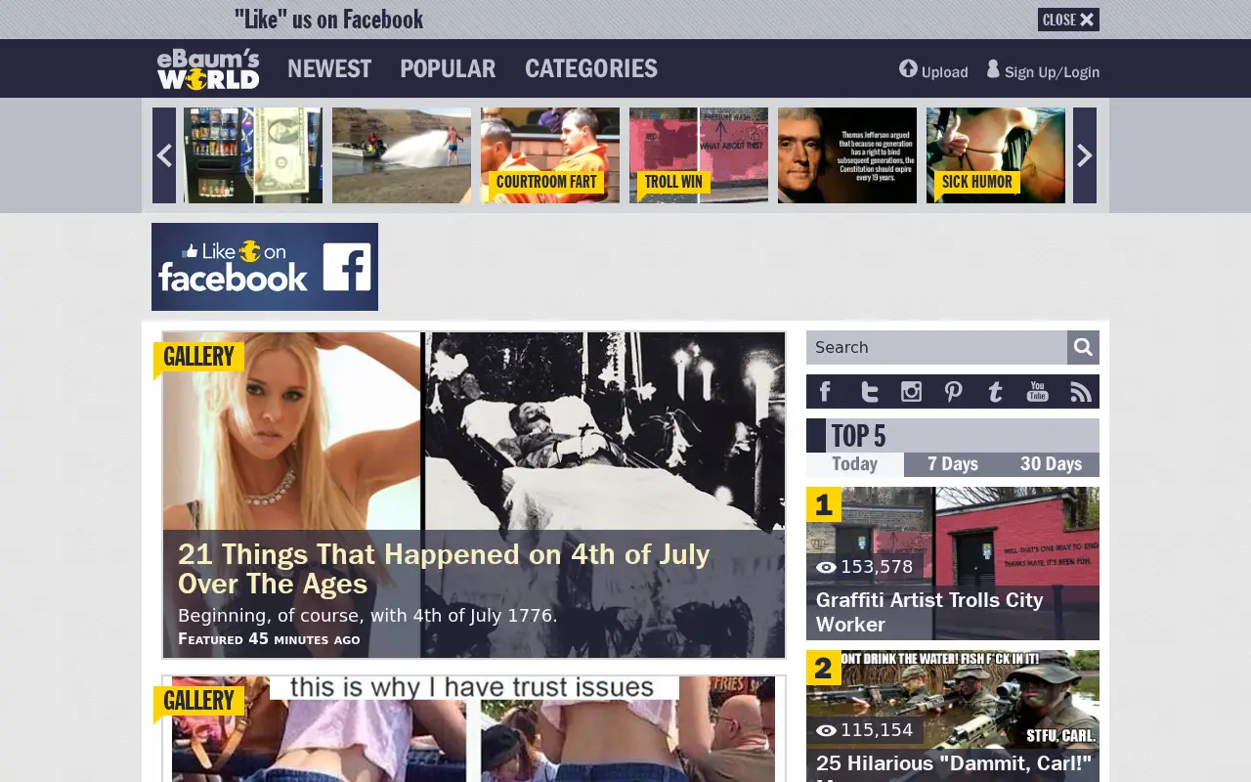Open the YouTube social icon

tap(1037, 392)
